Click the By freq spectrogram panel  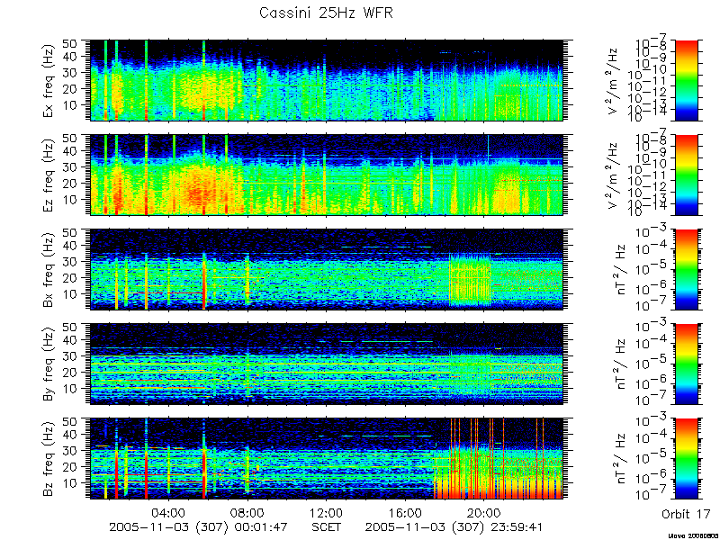[327, 364]
